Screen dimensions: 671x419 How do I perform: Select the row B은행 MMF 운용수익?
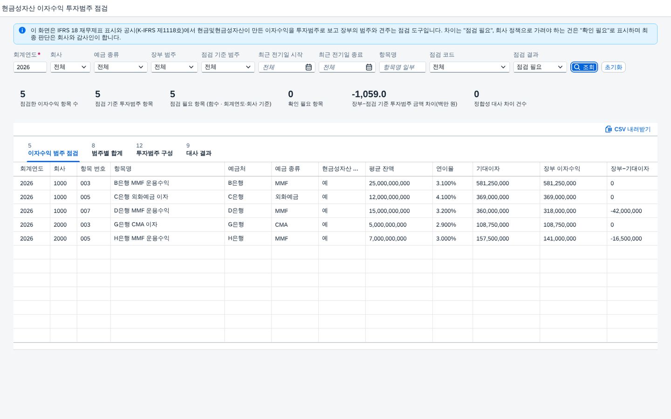335,183
